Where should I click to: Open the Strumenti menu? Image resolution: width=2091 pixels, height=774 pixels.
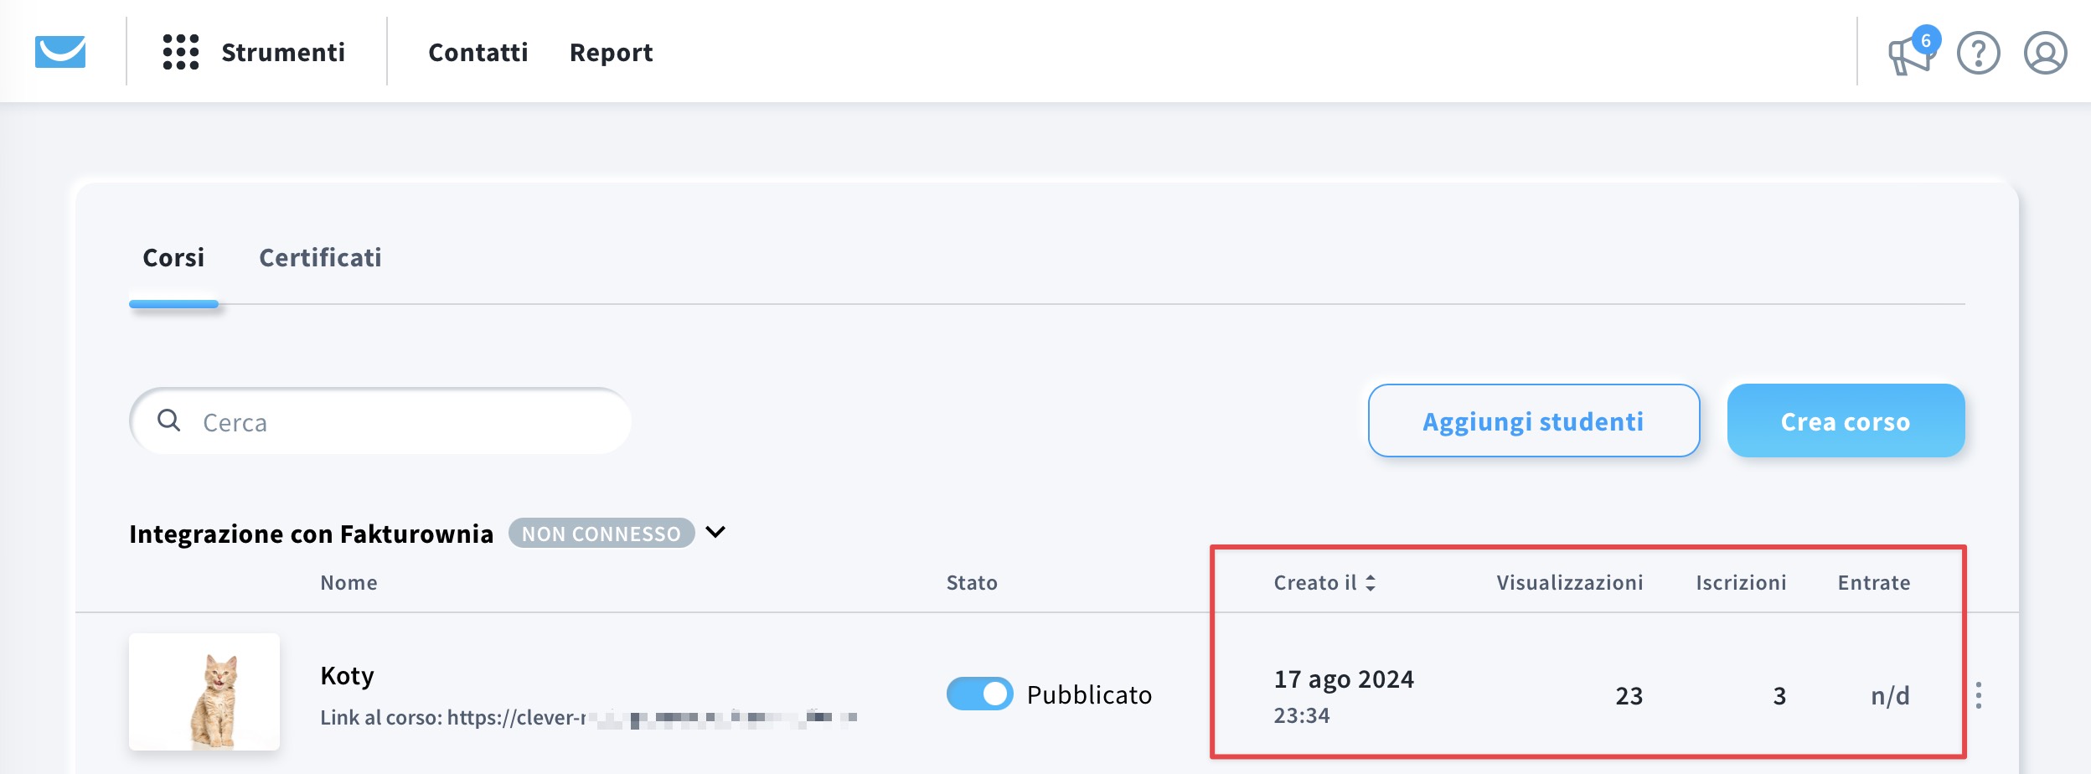coord(283,53)
